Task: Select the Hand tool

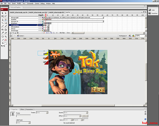Action: [2, 36]
